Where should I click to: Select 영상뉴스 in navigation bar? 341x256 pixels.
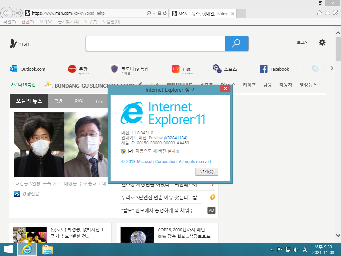pyautogui.click(x=308, y=85)
